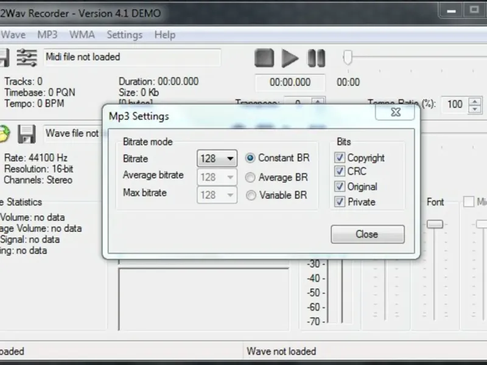This screenshot has width=487, height=365.
Task: Click the Stop playback button
Action: click(x=264, y=58)
